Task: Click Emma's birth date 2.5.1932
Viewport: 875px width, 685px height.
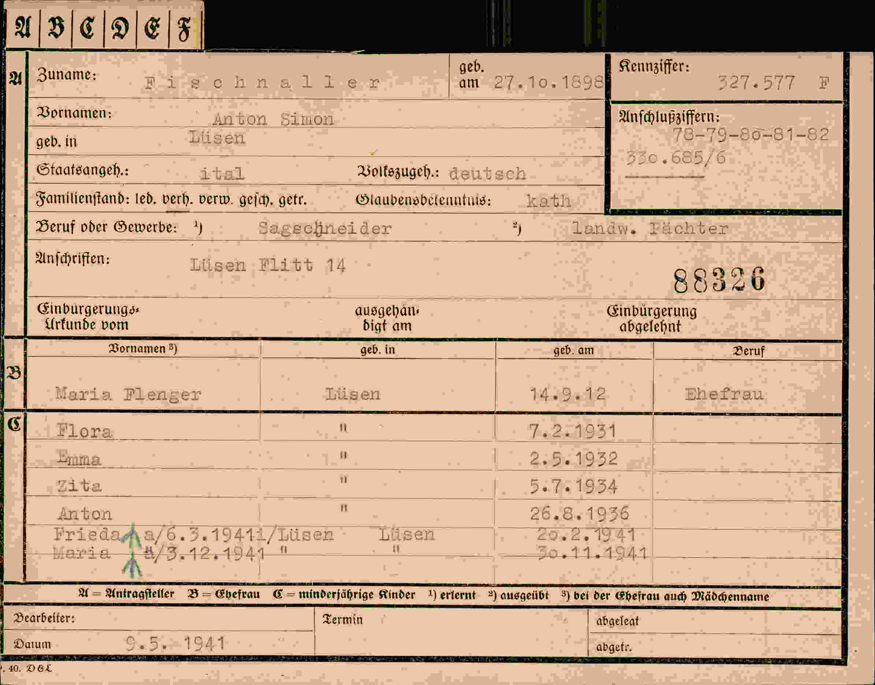Action: coord(573,459)
